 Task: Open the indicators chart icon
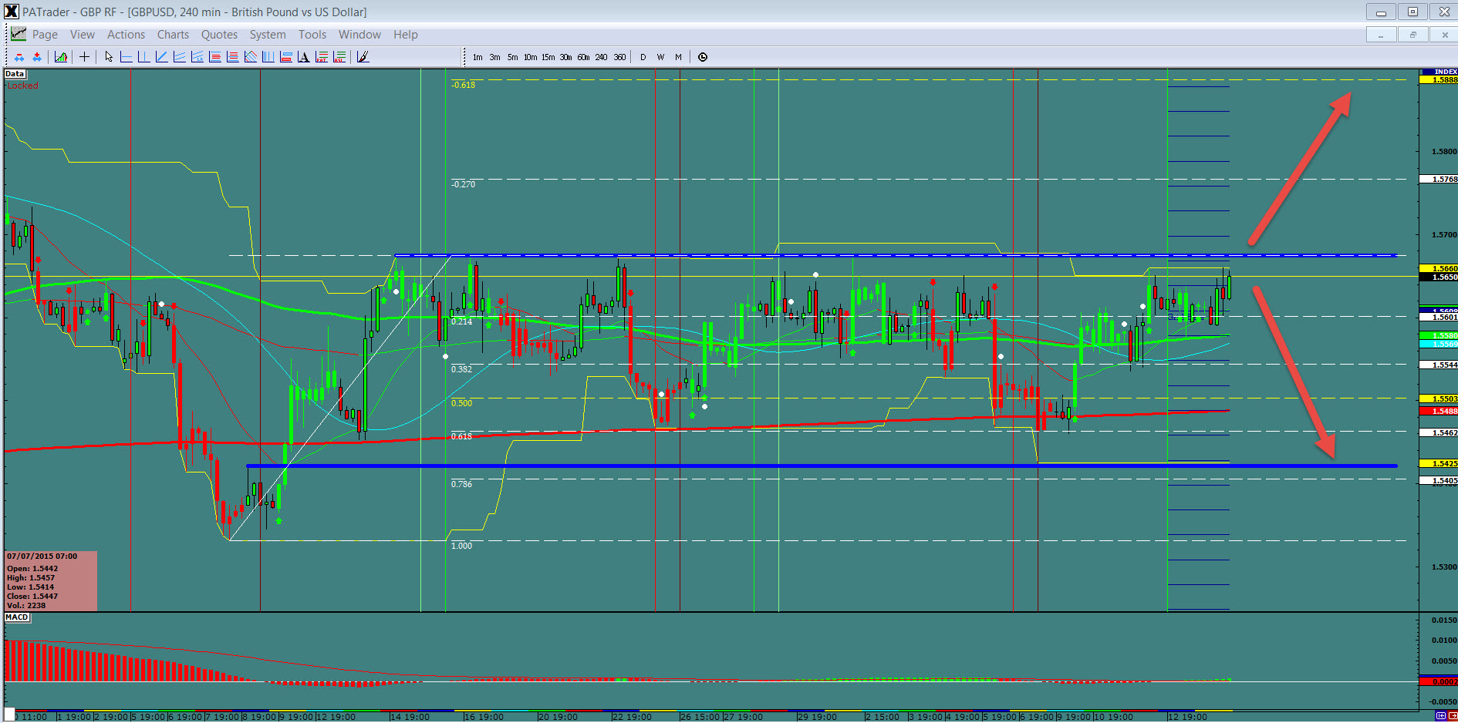(61, 57)
